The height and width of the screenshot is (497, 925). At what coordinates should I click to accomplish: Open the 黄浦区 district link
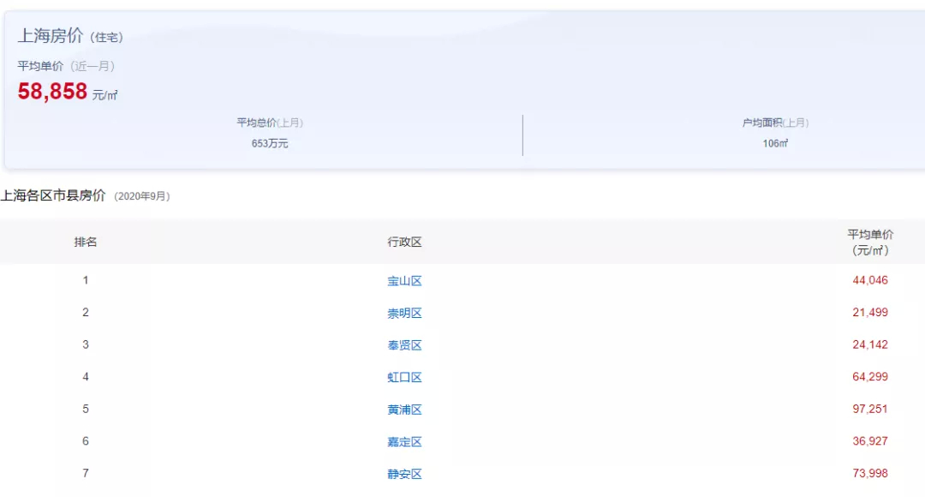(404, 410)
